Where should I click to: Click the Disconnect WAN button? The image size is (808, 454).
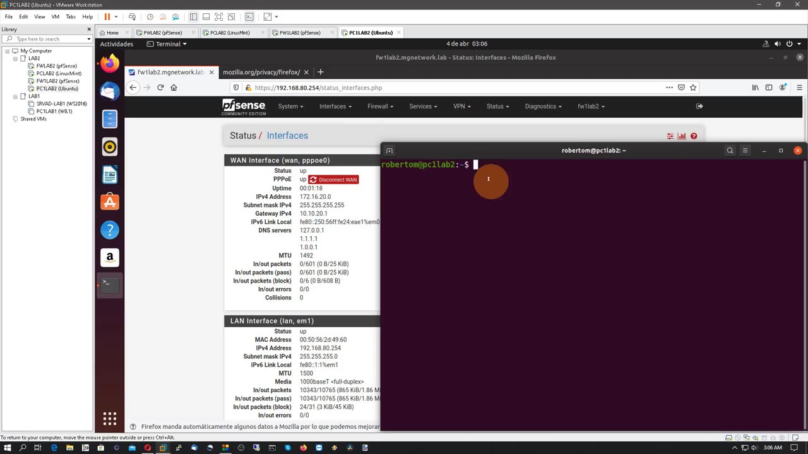click(333, 180)
